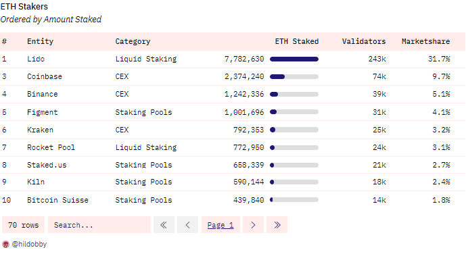Open hildobby's avatar icon
This screenshot has width=466, height=254.
[5, 245]
